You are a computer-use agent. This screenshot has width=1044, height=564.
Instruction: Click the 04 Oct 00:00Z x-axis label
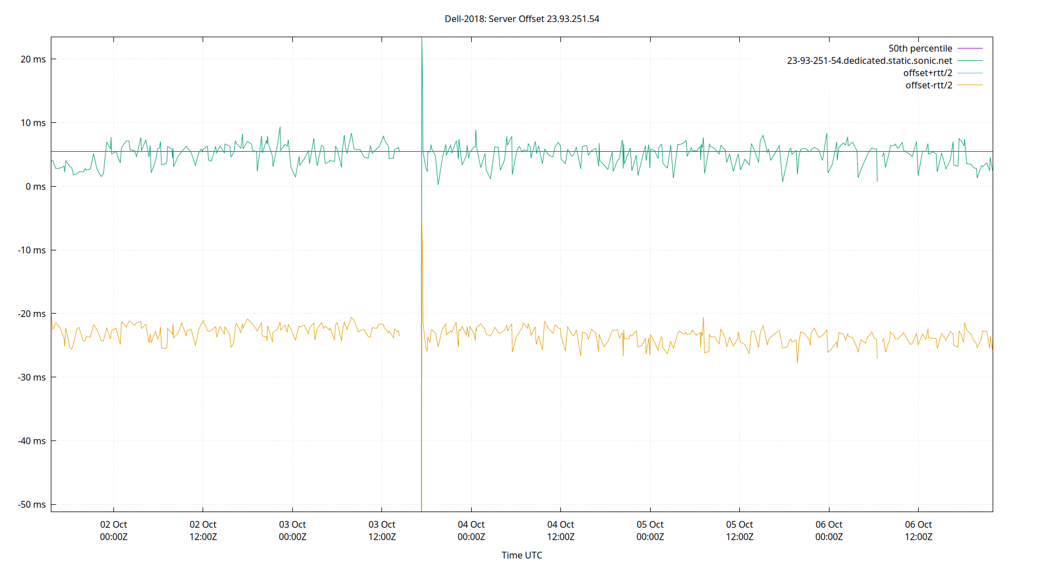(471, 531)
